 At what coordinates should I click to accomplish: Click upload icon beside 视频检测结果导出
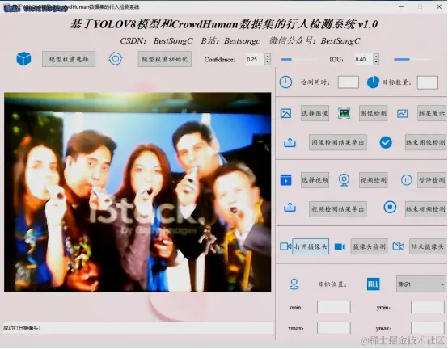[x=290, y=207]
